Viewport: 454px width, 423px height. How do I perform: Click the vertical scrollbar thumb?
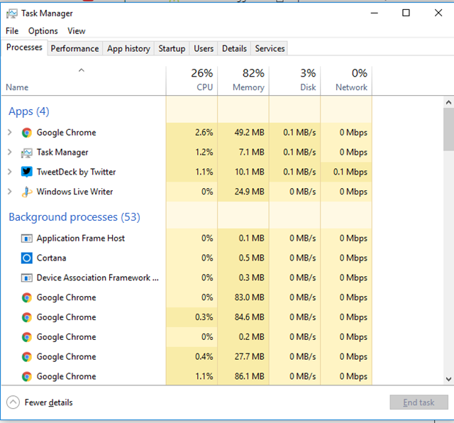tap(448, 129)
